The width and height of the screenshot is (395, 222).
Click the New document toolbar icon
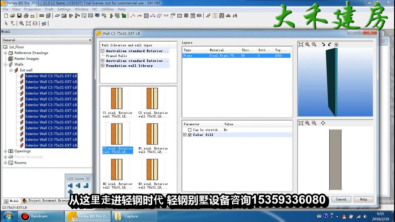[x=6, y=16]
